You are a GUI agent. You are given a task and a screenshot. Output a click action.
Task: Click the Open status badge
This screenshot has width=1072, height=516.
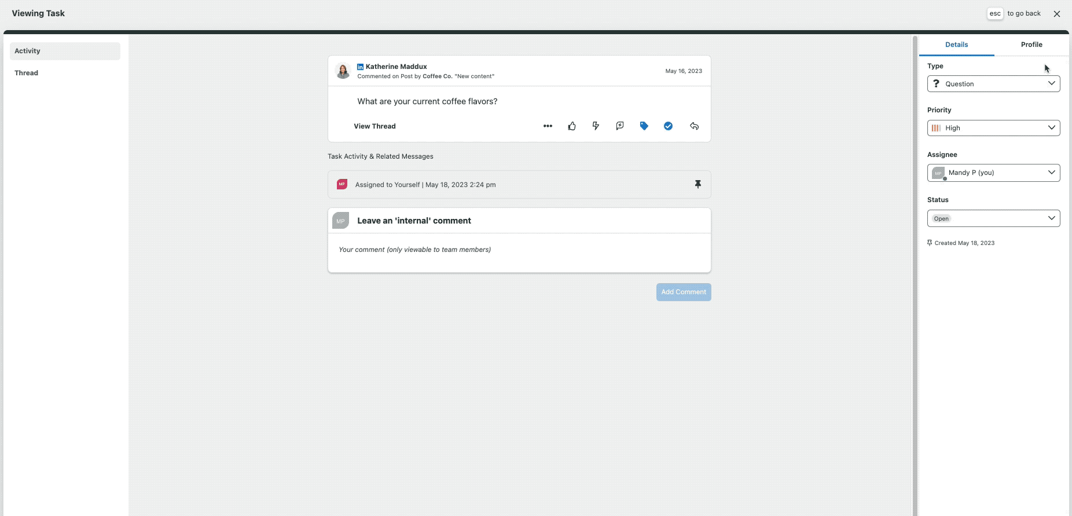[941, 218]
